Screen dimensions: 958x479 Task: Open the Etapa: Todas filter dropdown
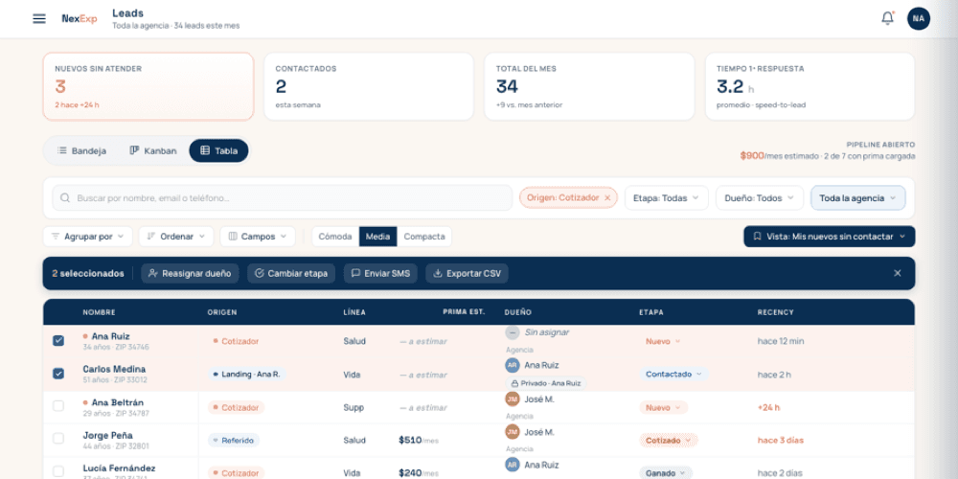pos(666,198)
